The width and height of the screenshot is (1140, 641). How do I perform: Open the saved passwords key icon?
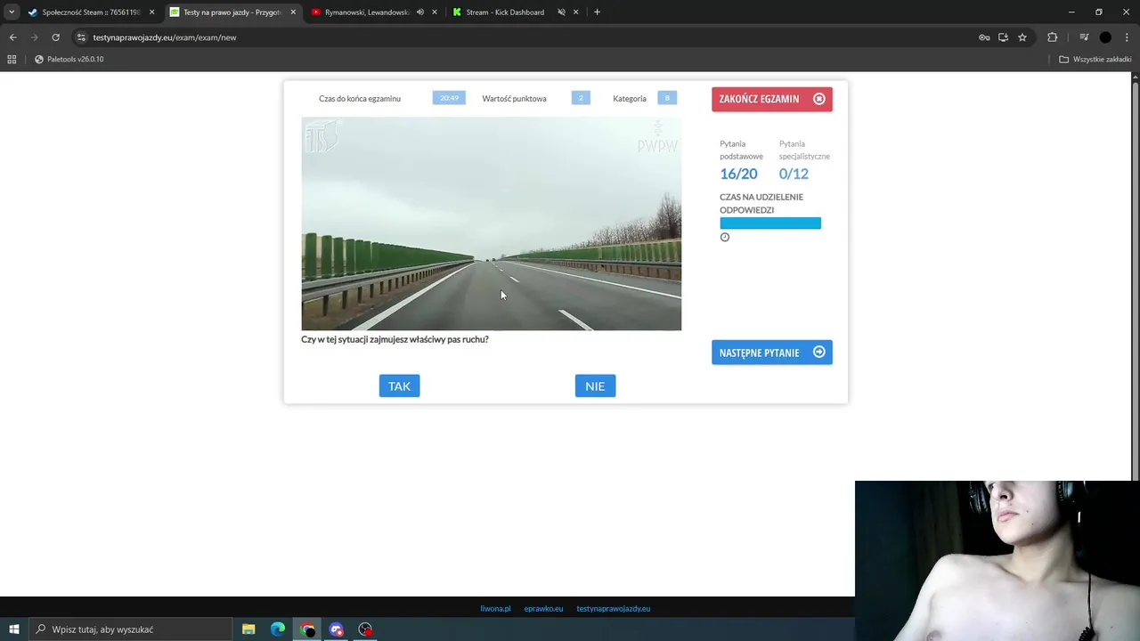984,37
